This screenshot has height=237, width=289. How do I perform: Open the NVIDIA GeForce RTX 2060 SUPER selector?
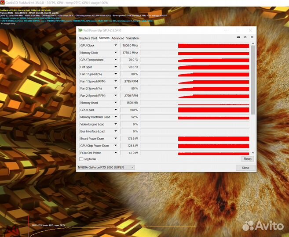[106, 167]
